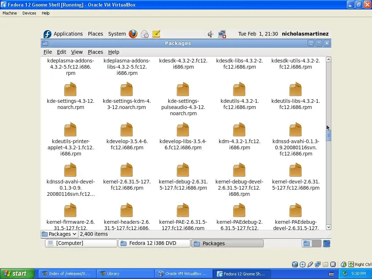Click the file list scrollbar thumb
The width and height of the screenshot is (372, 279).
tap(328, 136)
